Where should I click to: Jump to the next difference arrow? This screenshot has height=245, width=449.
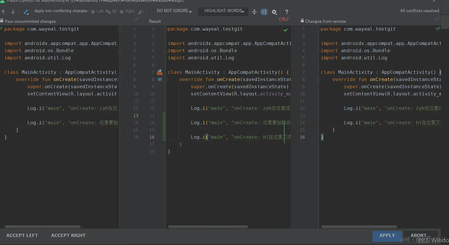(x=13, y=12)
